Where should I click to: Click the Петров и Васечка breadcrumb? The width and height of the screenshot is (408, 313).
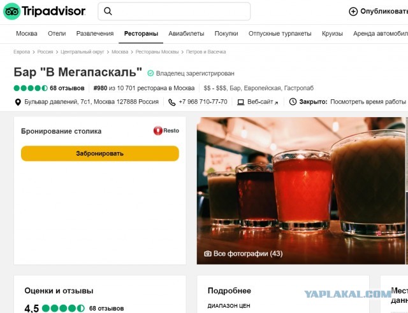[x=206, y=52]
